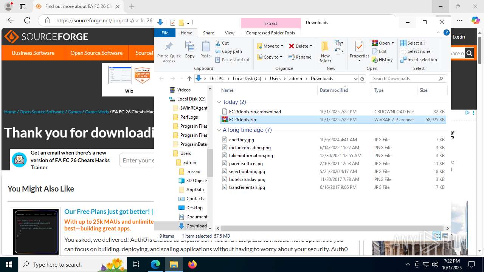Go up one folder level arrow

[x=189, y=79]
